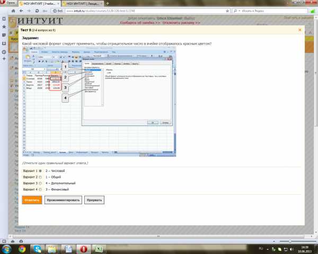Focus the Yandex search field
The width and height of the screenshot is (318, 254).
coord(274,11)
